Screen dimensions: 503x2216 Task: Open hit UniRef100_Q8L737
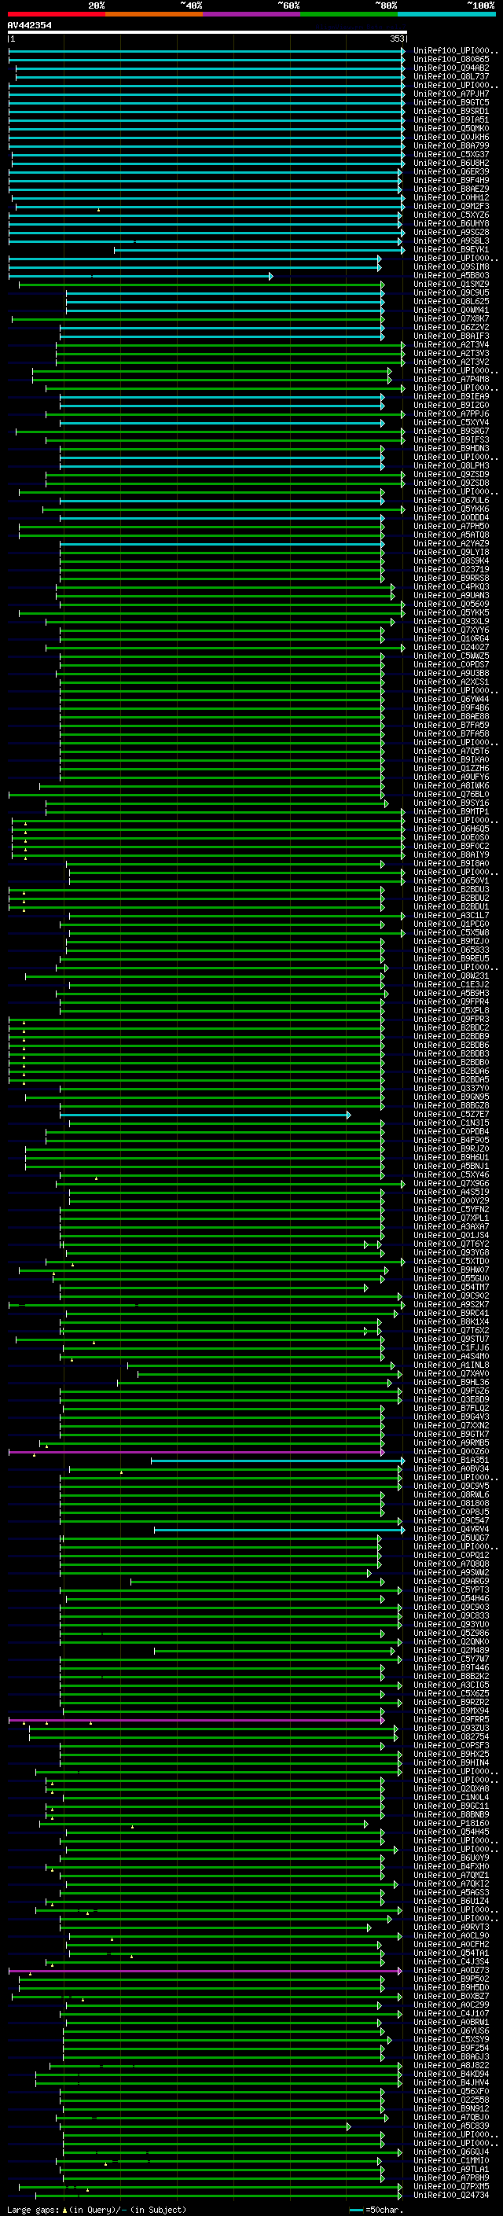click(x=451, y=76)
